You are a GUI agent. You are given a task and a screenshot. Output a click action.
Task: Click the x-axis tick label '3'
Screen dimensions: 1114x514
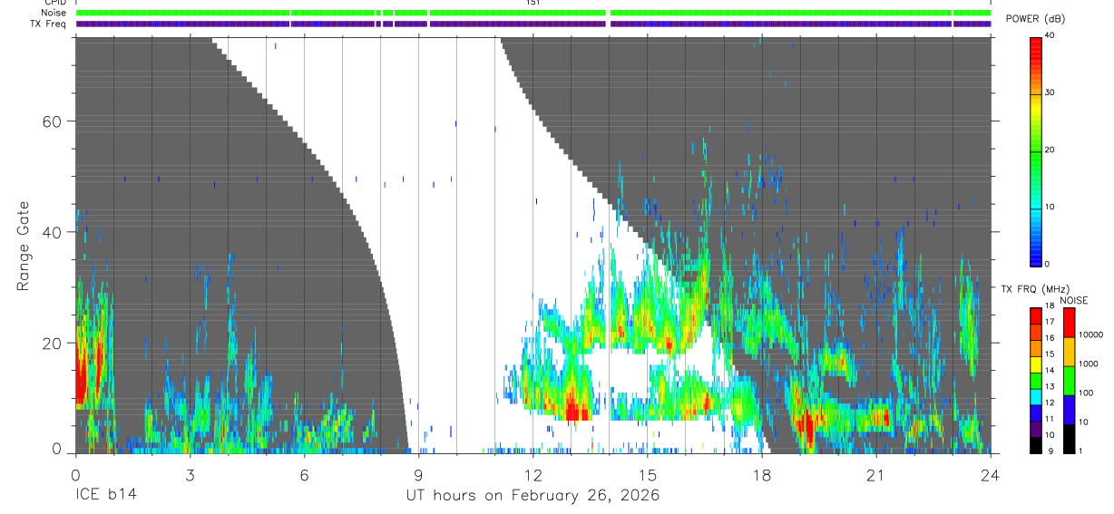(190, 474)
